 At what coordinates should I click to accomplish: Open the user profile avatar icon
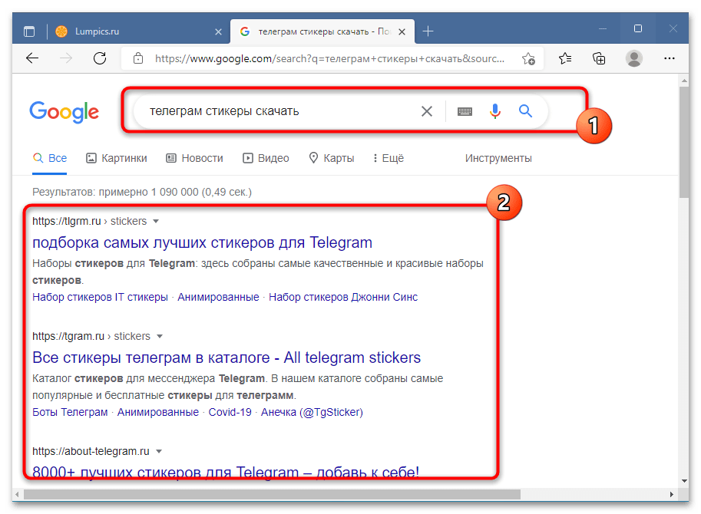click(x=633, y=58)
